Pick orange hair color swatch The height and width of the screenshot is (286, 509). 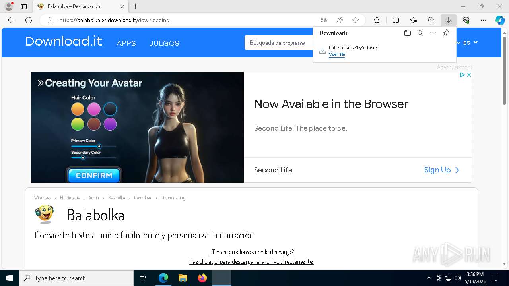point(78,109)
